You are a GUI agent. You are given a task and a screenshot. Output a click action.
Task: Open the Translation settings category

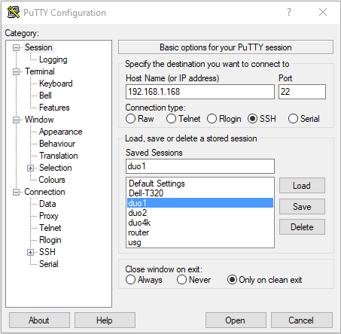coord(59,156)
